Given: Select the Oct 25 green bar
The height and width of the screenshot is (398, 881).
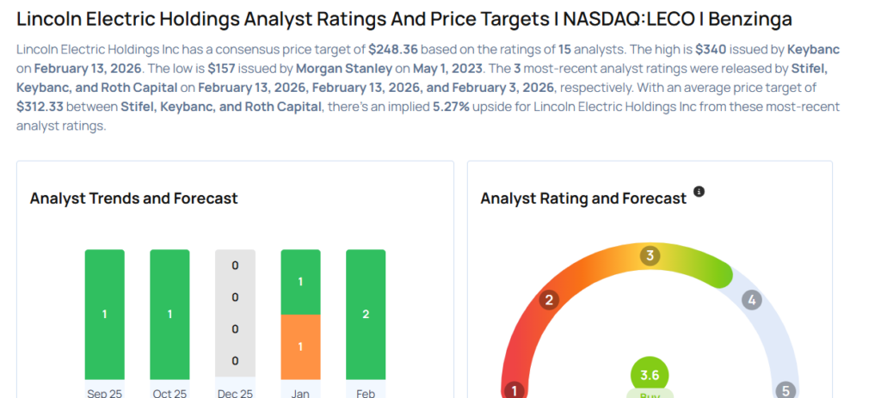Looking at the screenshot, I should pos(170,314).
